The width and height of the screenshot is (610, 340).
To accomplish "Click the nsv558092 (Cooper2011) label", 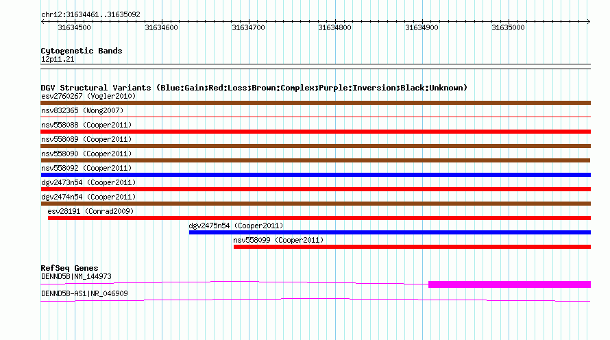I will pyautogui.click(x=86, y=168).
